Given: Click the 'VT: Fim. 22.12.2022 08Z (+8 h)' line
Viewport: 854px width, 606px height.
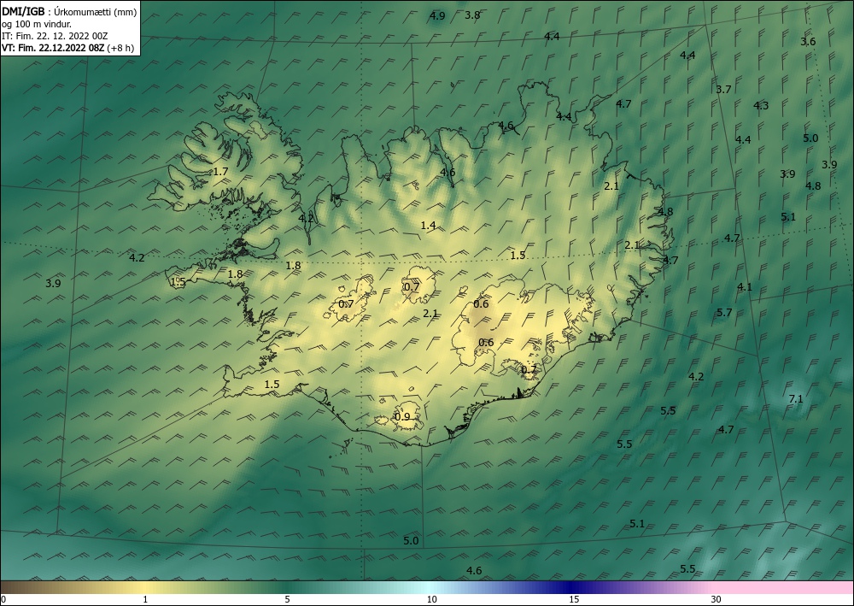Looking at the screenshot, I should [x=67, y=48].
